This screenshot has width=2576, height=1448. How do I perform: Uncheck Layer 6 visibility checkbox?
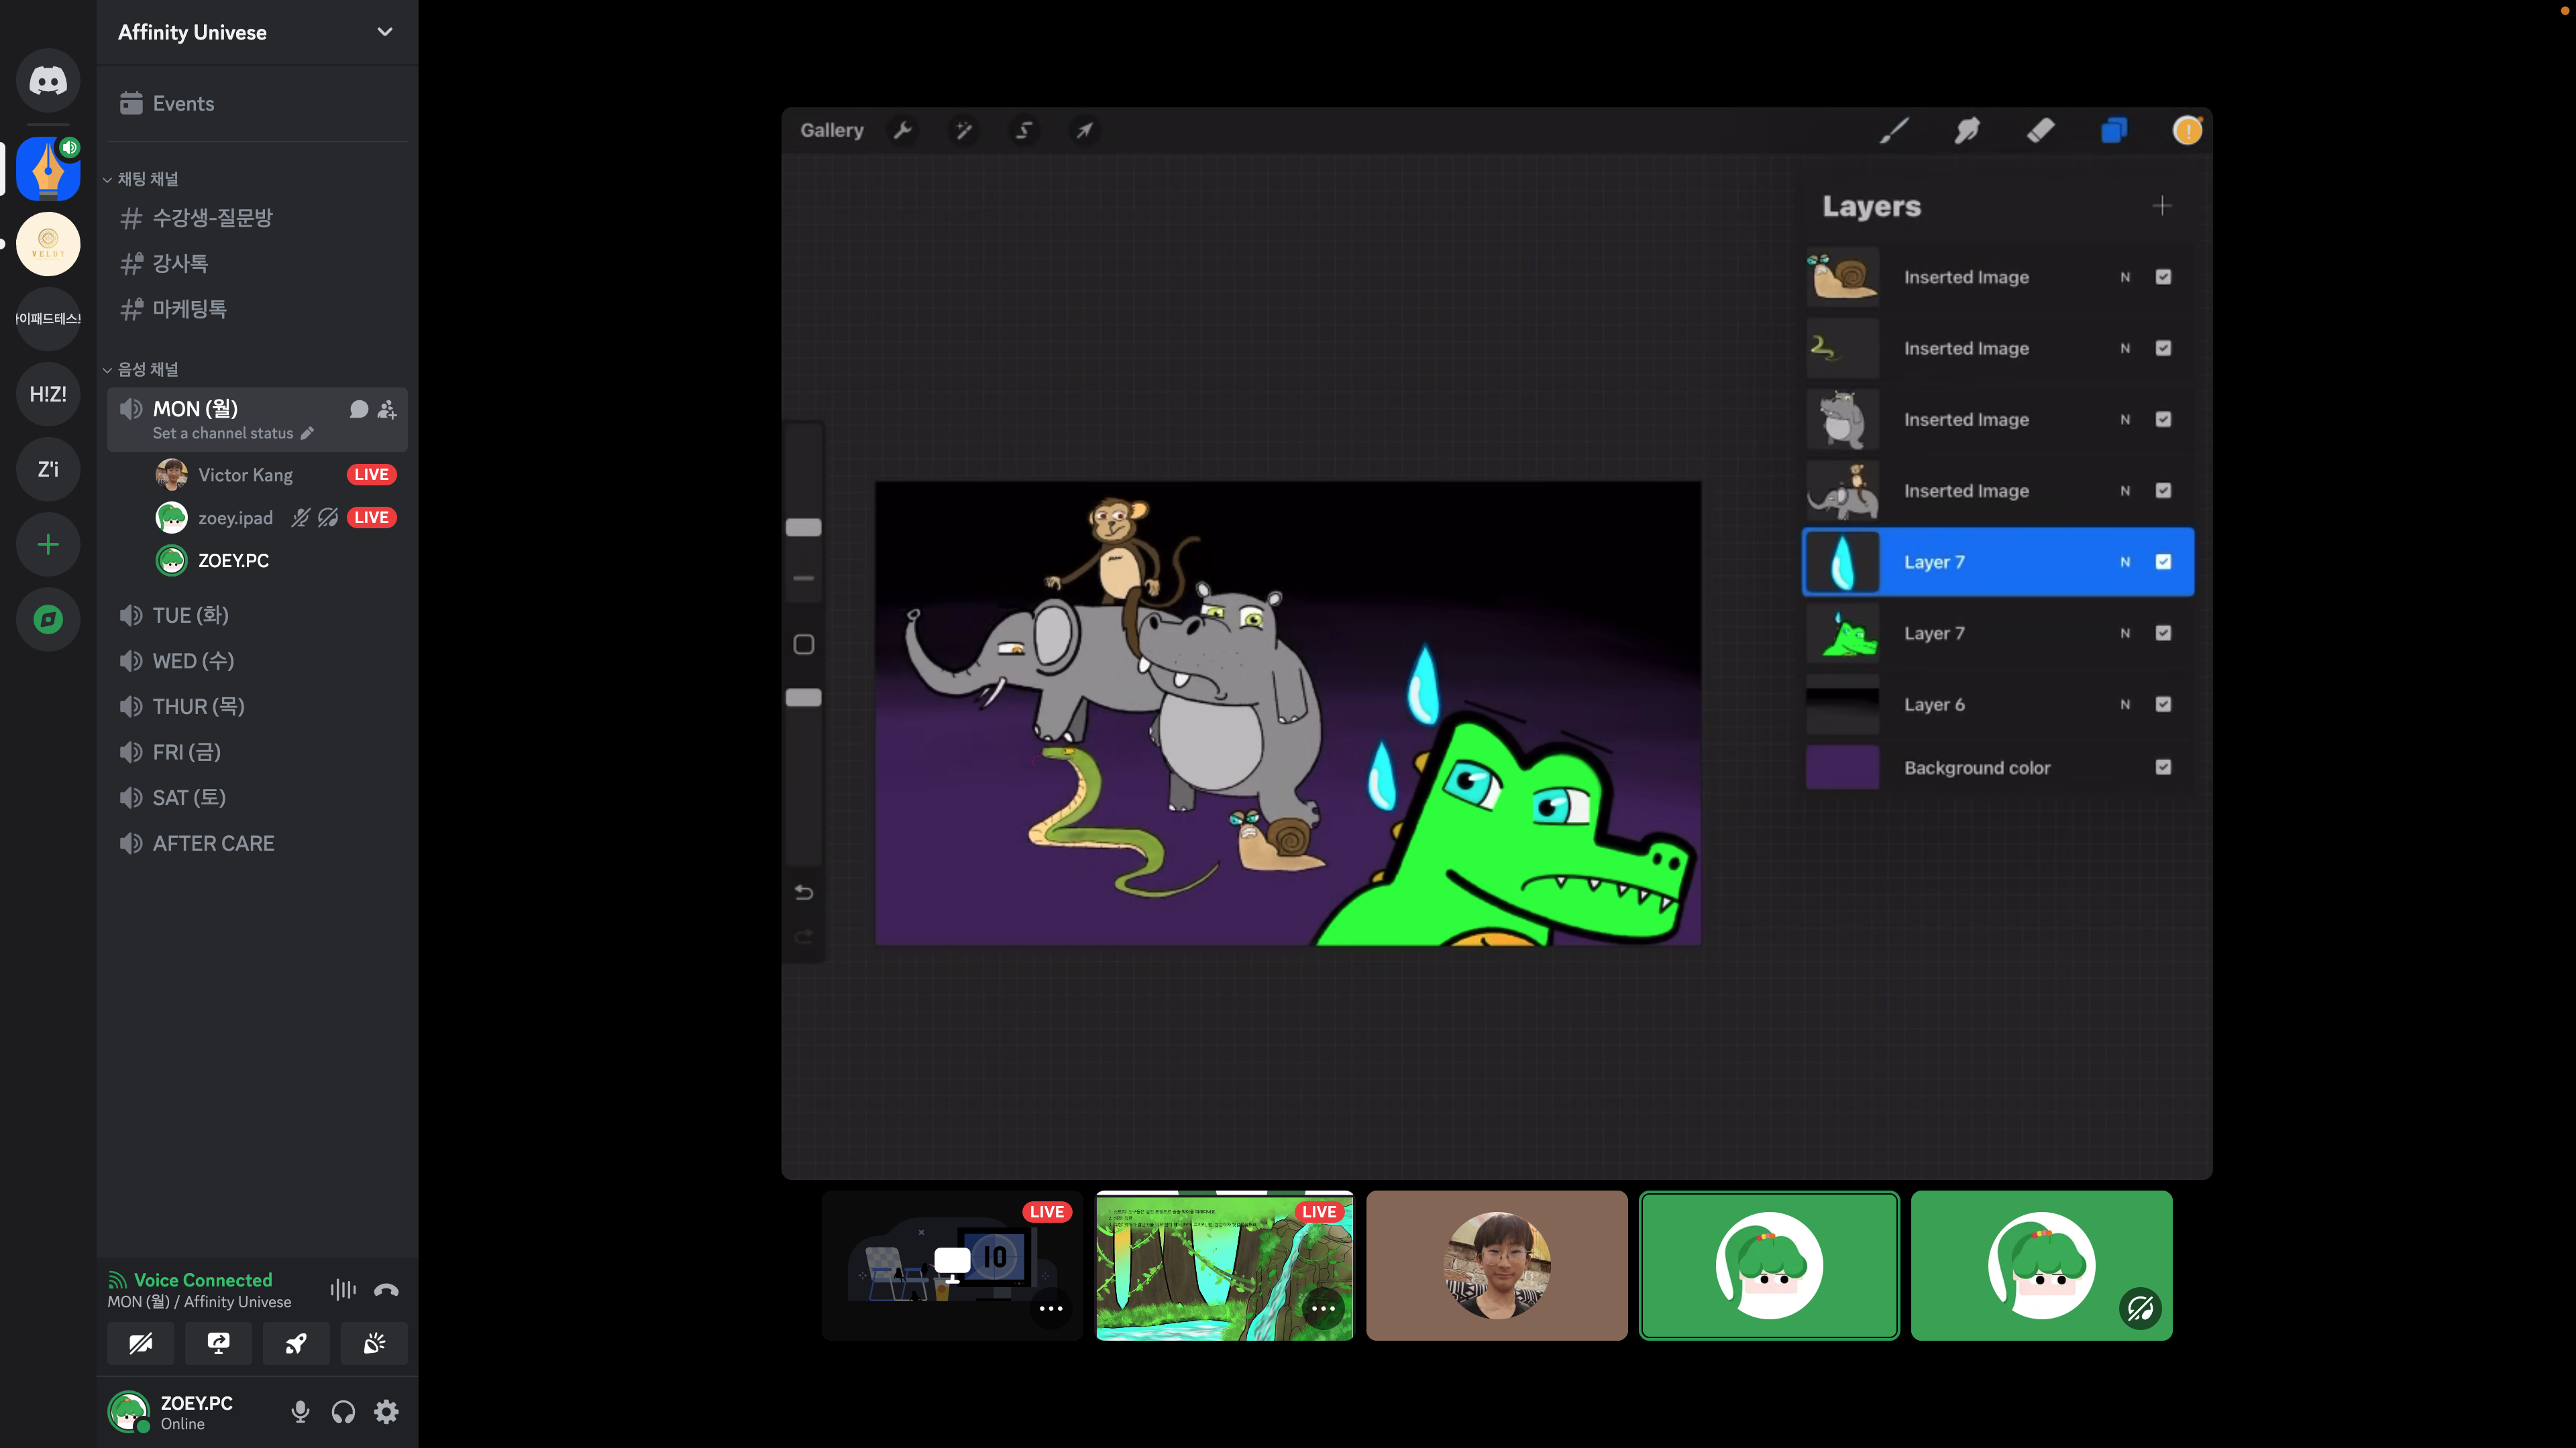click(2163, 705)
